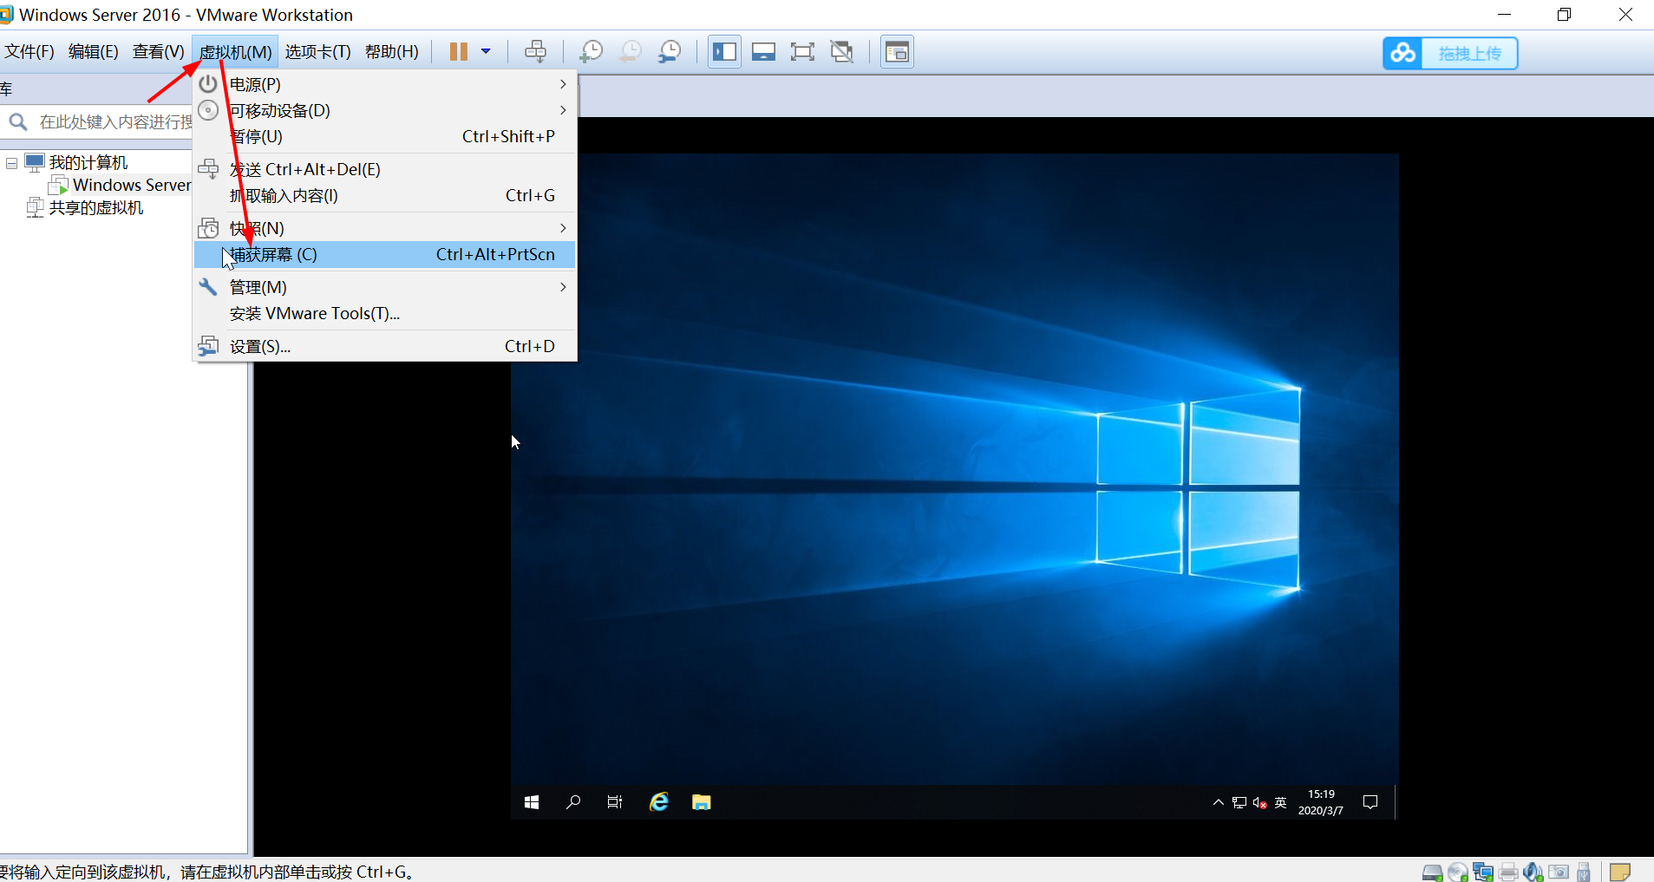Select 共享的虚拟机 tree item
This screenshot has width=1654, height=882.
[95, 208]
